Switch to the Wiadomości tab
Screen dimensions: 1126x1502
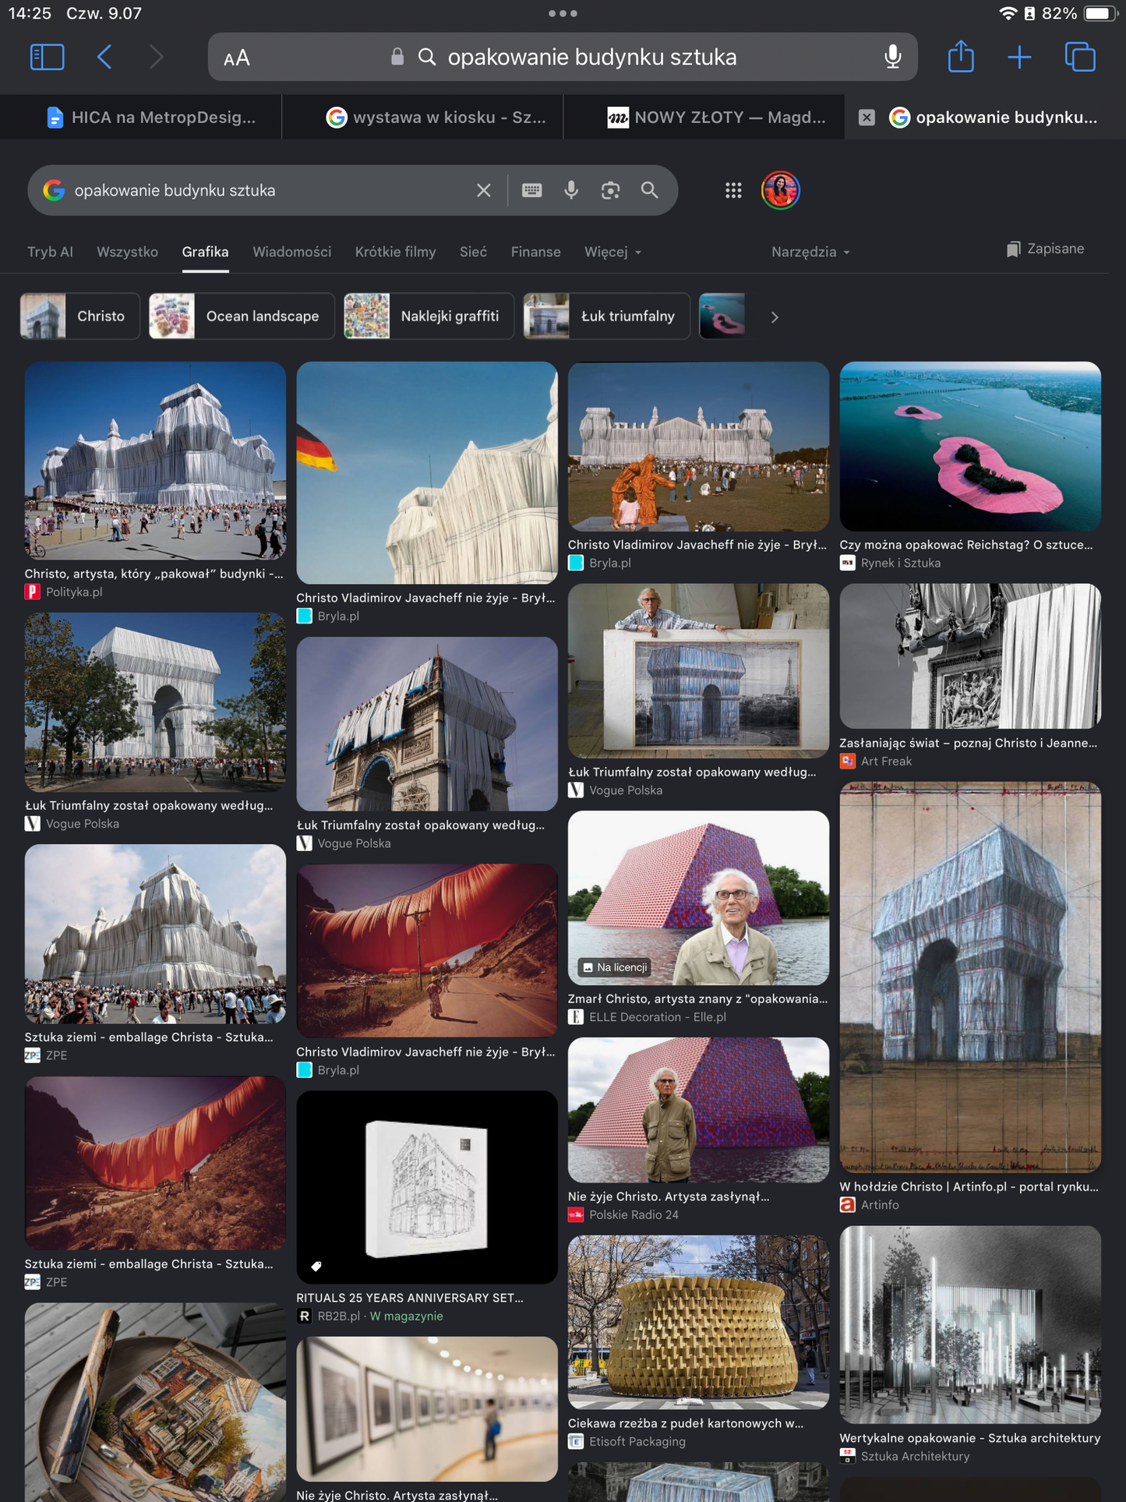[291, 252]
